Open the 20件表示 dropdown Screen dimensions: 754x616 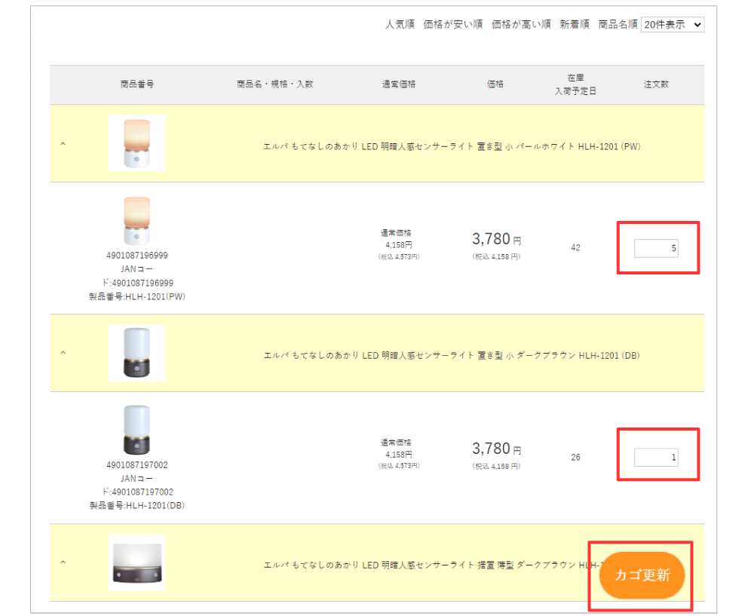coord(672,24)
